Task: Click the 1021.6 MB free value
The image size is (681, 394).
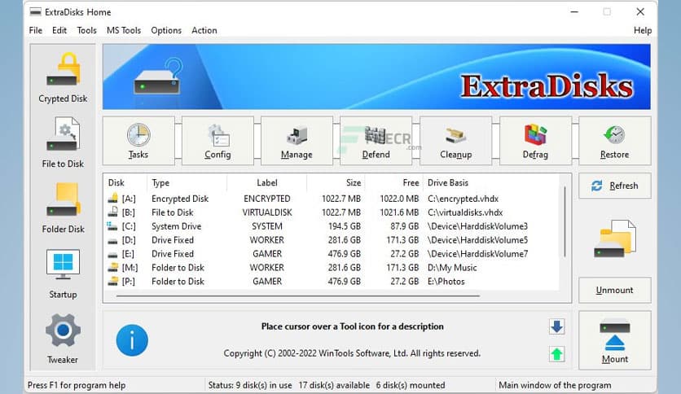Action: tap(400, 212)
